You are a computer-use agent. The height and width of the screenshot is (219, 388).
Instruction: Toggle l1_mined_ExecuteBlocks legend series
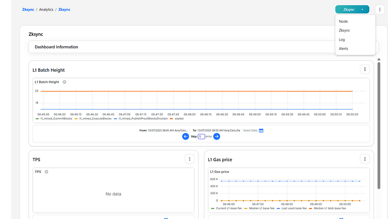click(x=93, y=118)
